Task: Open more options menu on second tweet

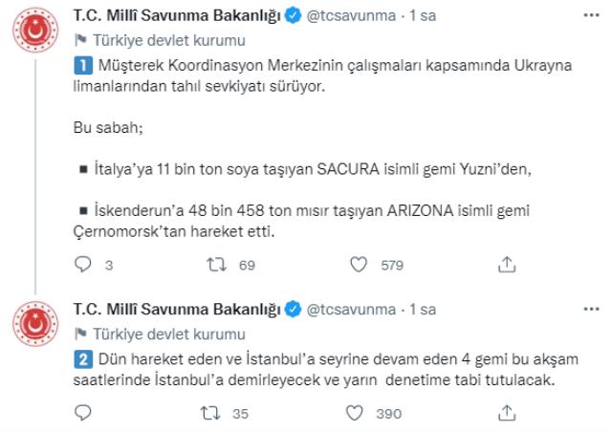Action: click(591, 310)
